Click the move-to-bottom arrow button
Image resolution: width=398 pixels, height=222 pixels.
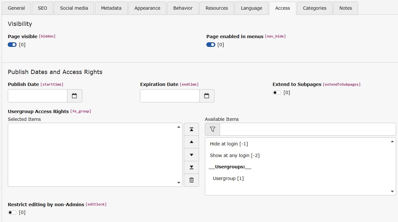click(x=191, y=167)
